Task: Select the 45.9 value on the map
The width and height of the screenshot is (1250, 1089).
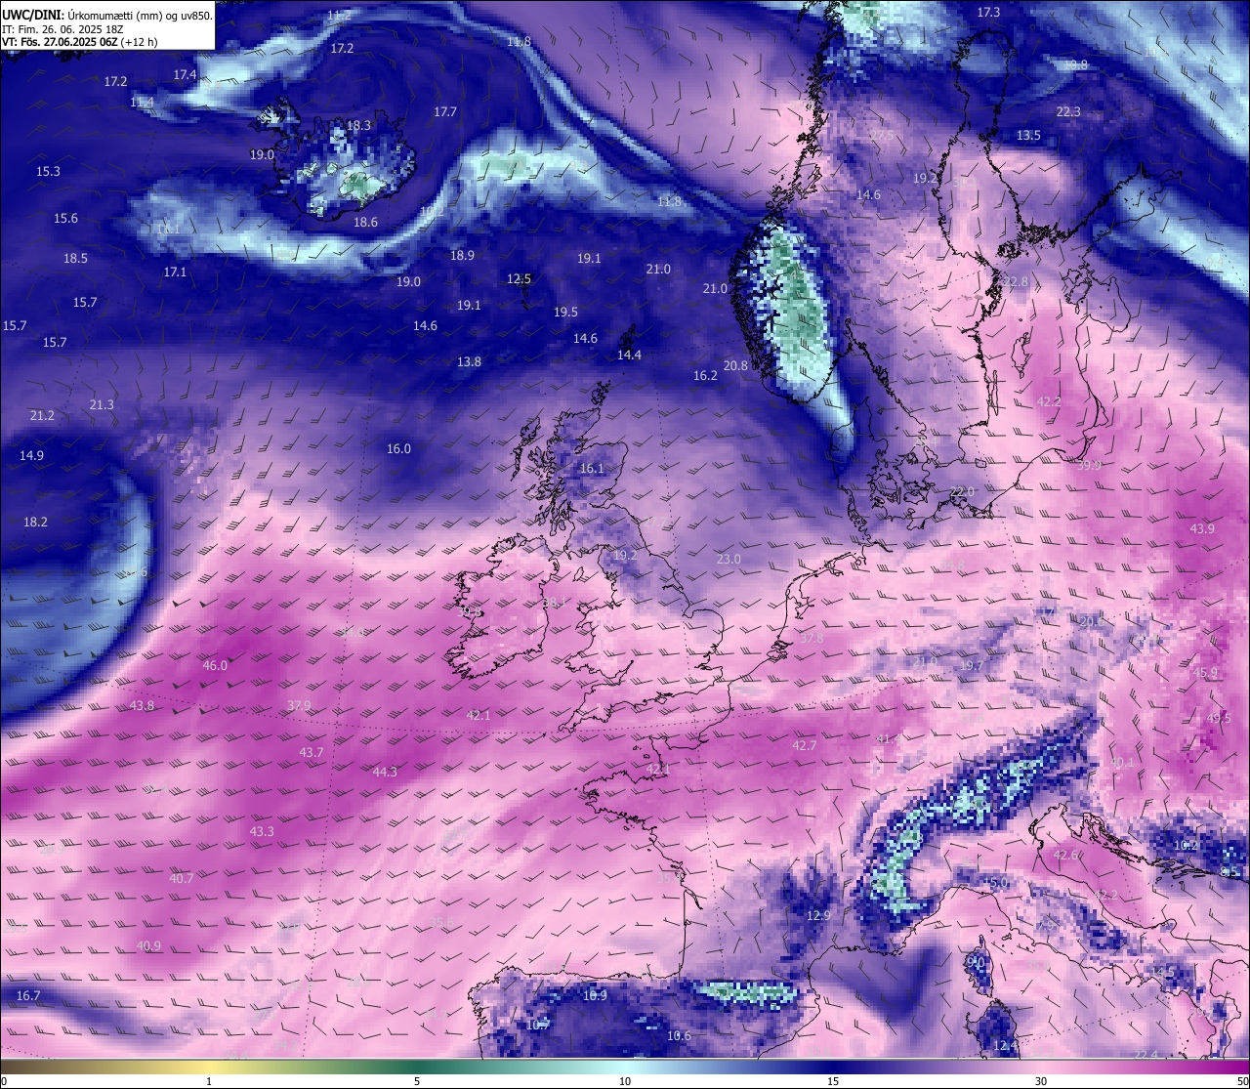Action: (x=1206, y=673)
